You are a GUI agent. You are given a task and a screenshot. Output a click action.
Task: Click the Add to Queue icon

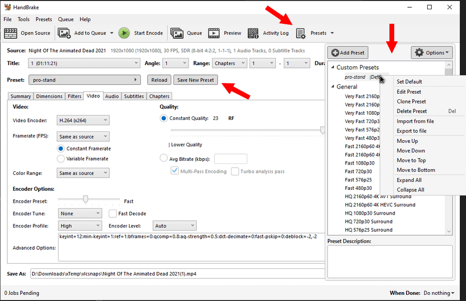pos(64,33)
